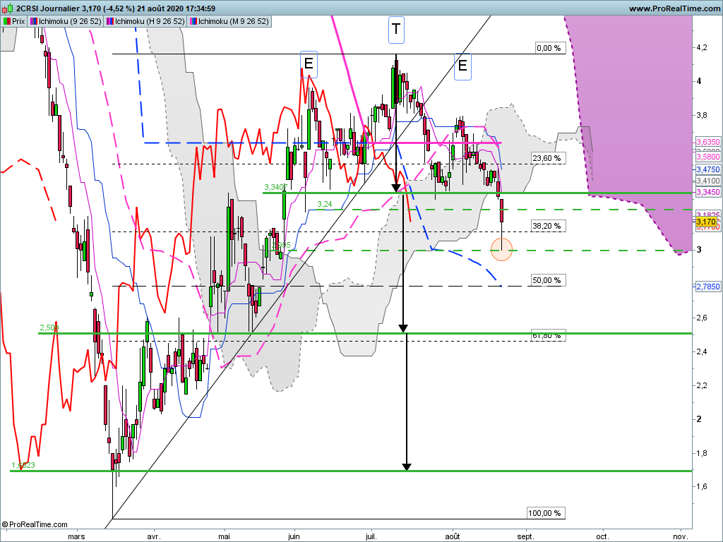The height and width of the screenshot is (542, 723).
Task: Open the Ichimoku (M 9 26 52) legend tab
Action: coord(229,21)
